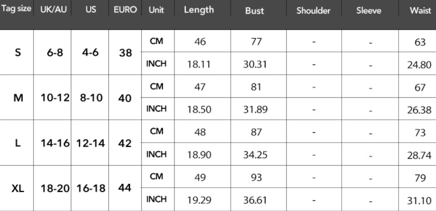Select the XL tag size cell
436x211 pixels.
18,188
